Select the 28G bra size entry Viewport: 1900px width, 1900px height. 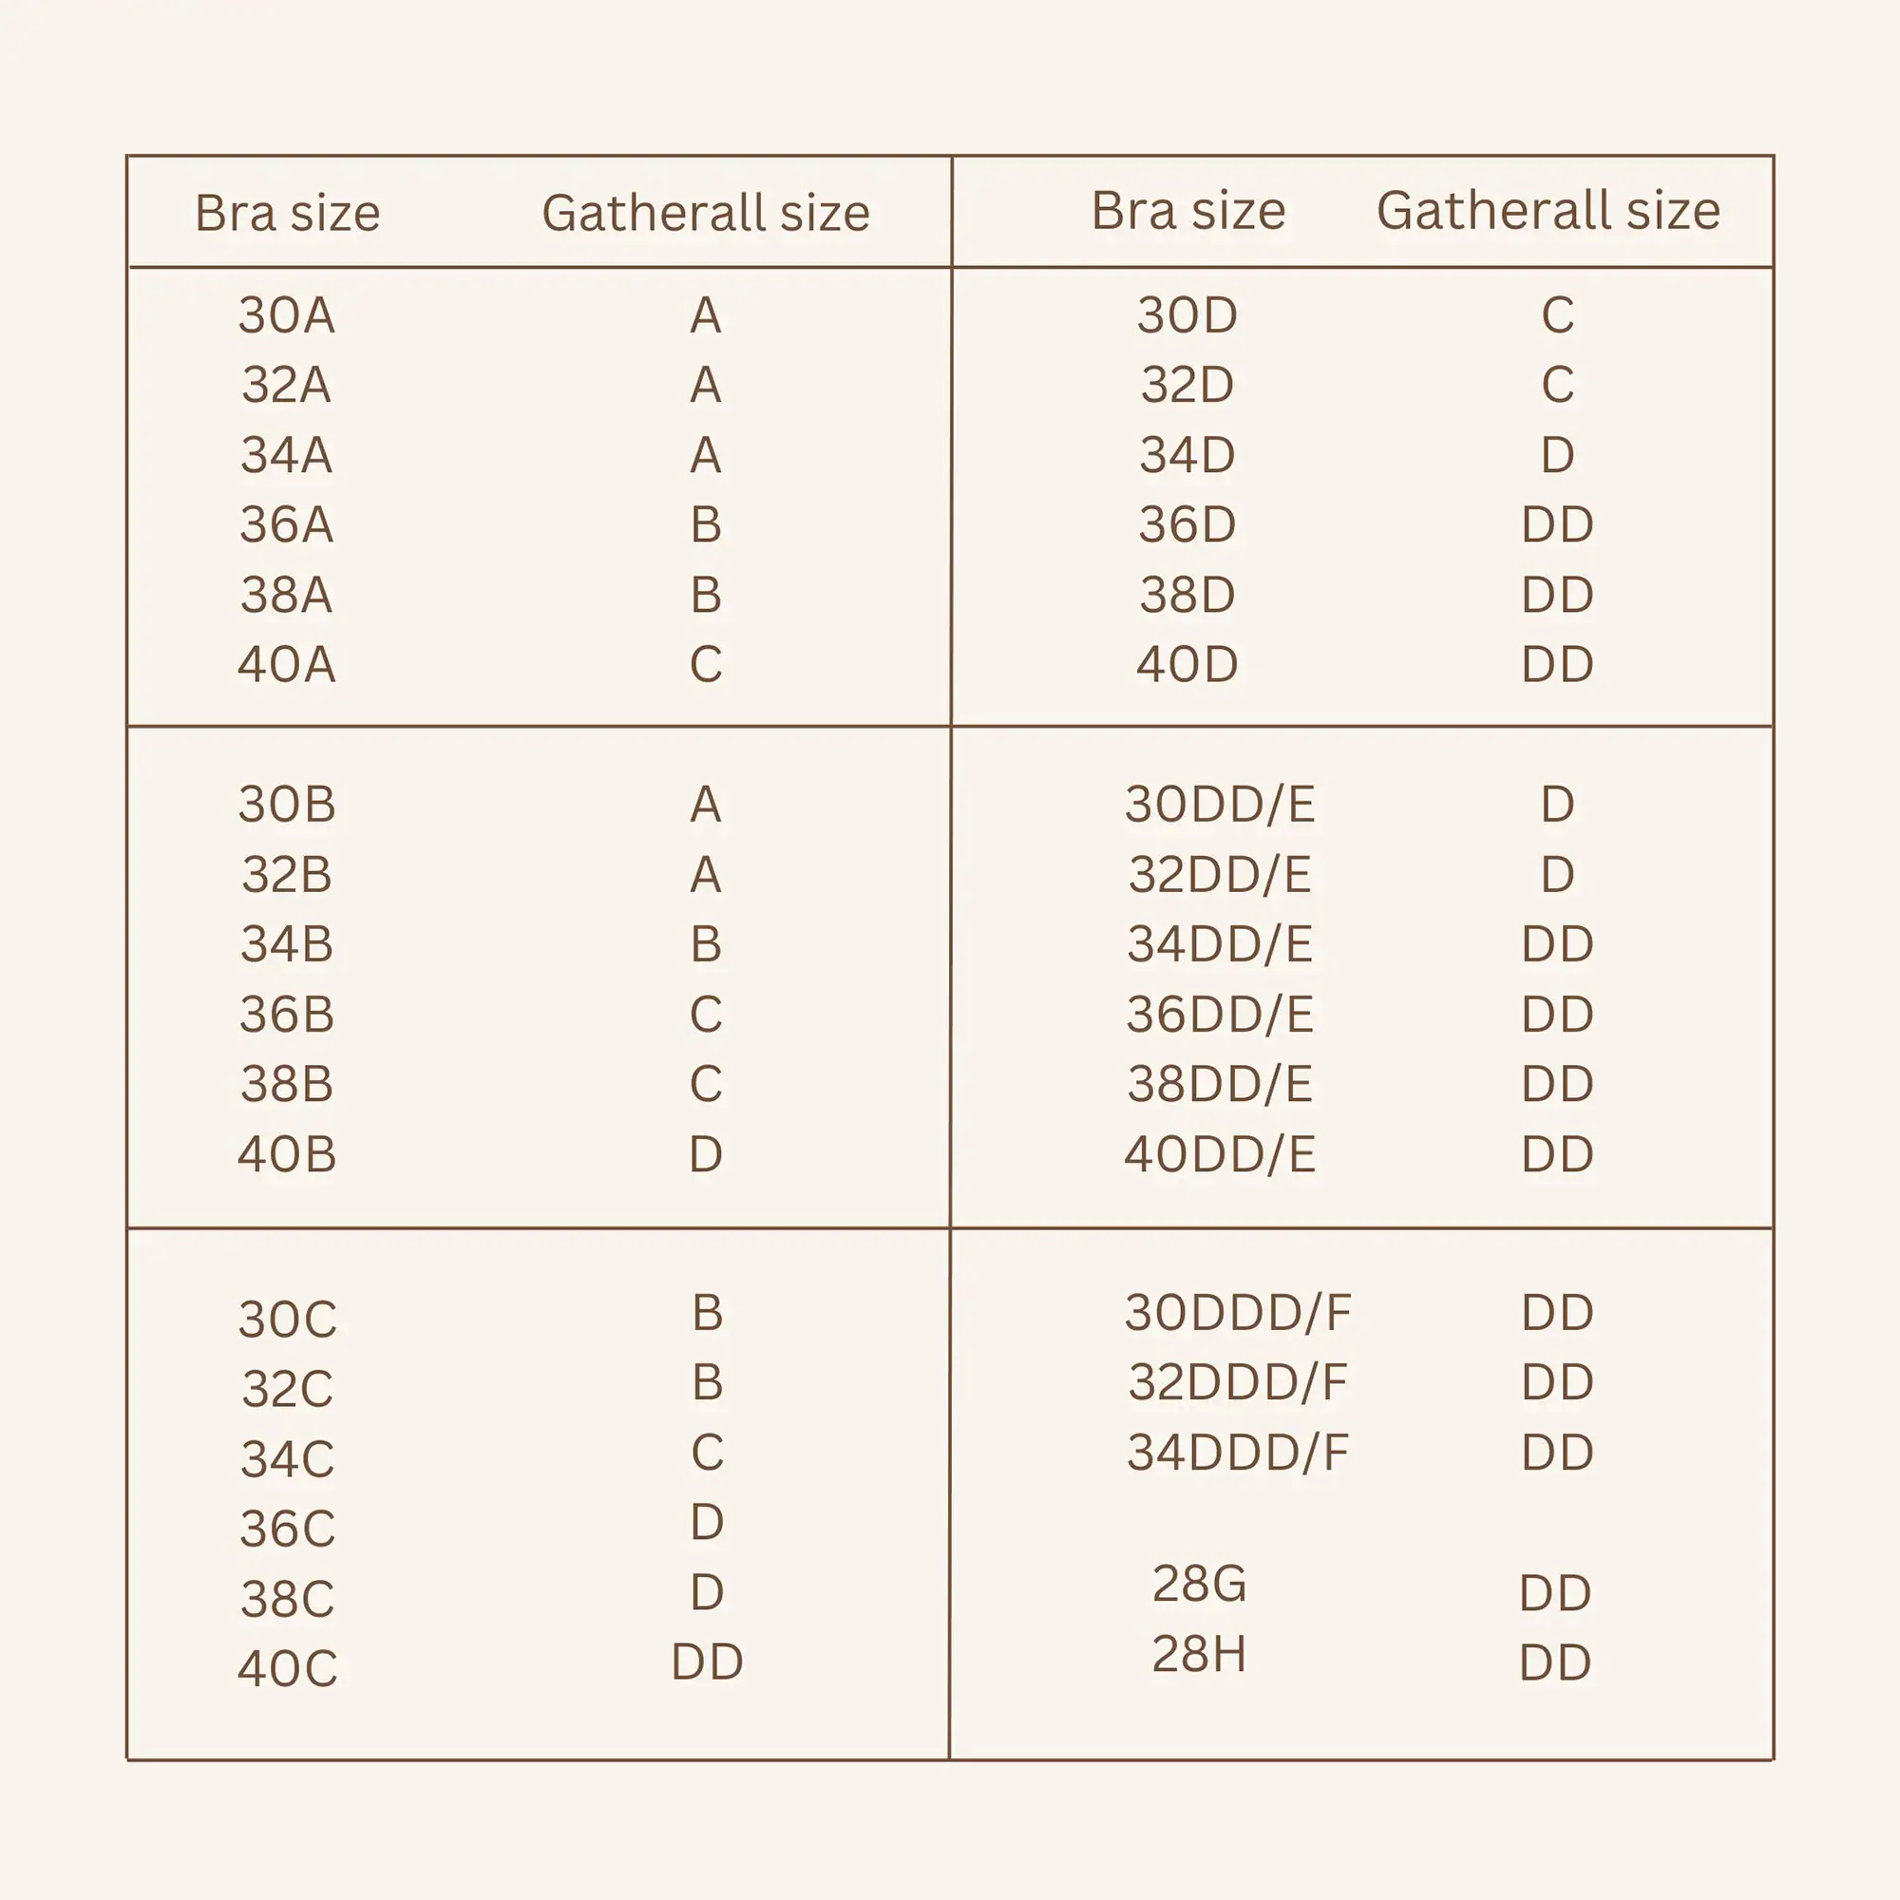coord(1199,1584)
